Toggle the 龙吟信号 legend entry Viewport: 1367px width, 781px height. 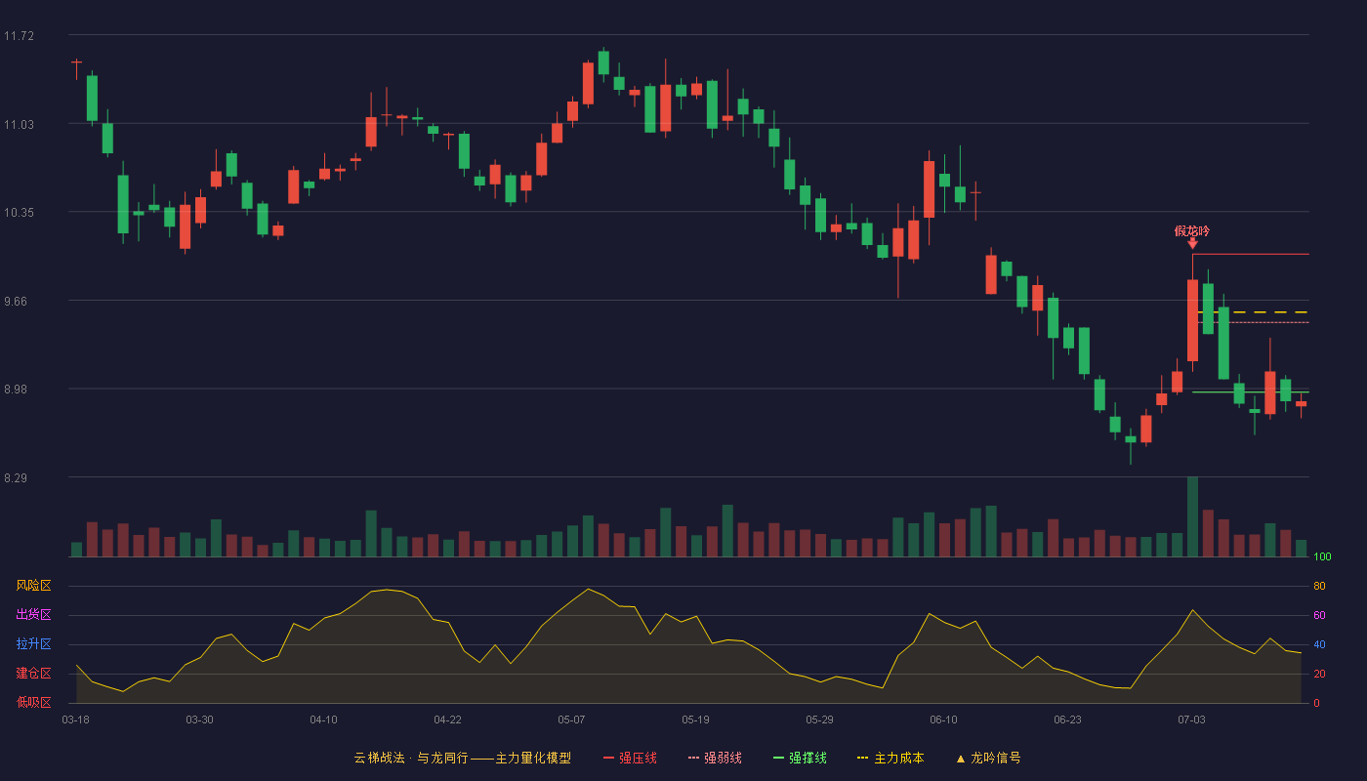[988, 758]
